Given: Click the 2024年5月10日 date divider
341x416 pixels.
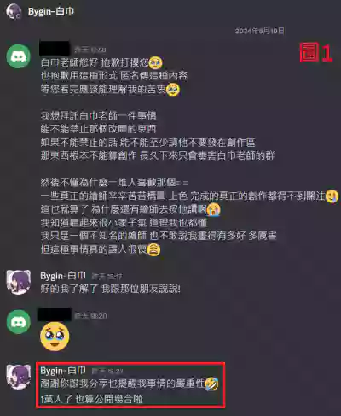Looking at the screenshot, I should (x=259, y=31).
